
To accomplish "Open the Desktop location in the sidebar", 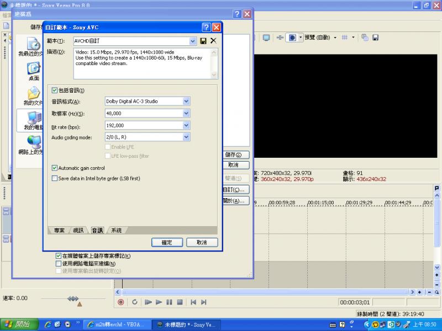I will coord(34,71).
